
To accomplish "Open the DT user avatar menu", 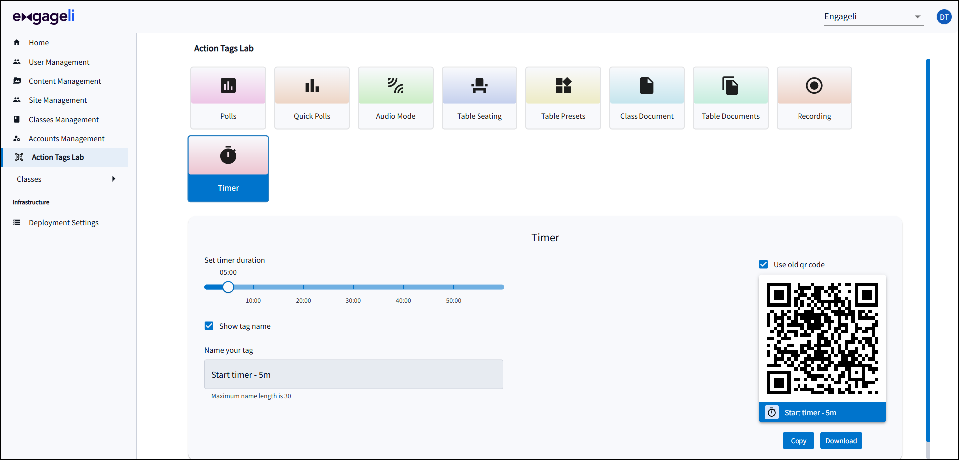I will pyautogui.click(x=944, y=17).
